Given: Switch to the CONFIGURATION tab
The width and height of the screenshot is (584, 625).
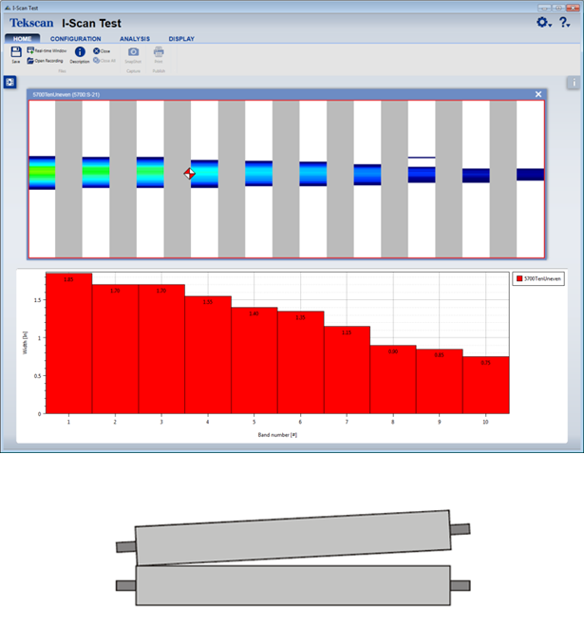Looking at the screenshot, I should pyautogui.click(x=76, y=39).
